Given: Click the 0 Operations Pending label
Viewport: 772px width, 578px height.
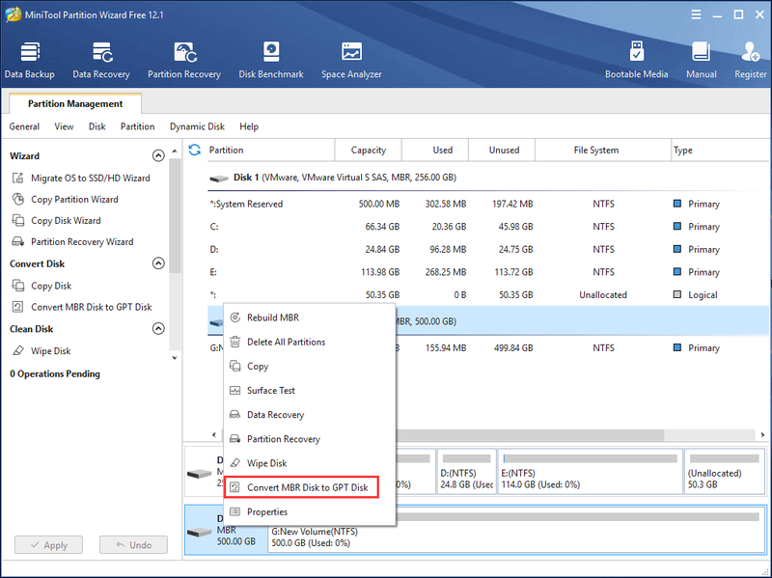Looking at the screenshot, I should (55, 374).
